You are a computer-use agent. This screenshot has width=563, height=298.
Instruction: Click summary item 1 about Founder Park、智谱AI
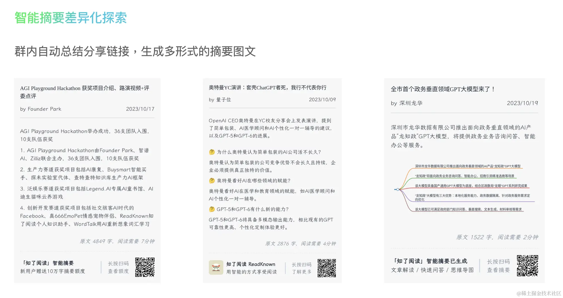[84, 154]
